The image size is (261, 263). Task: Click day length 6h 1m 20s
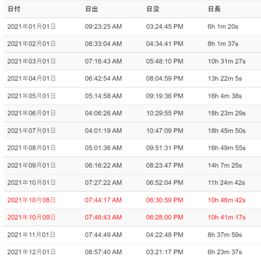[223, 27]
